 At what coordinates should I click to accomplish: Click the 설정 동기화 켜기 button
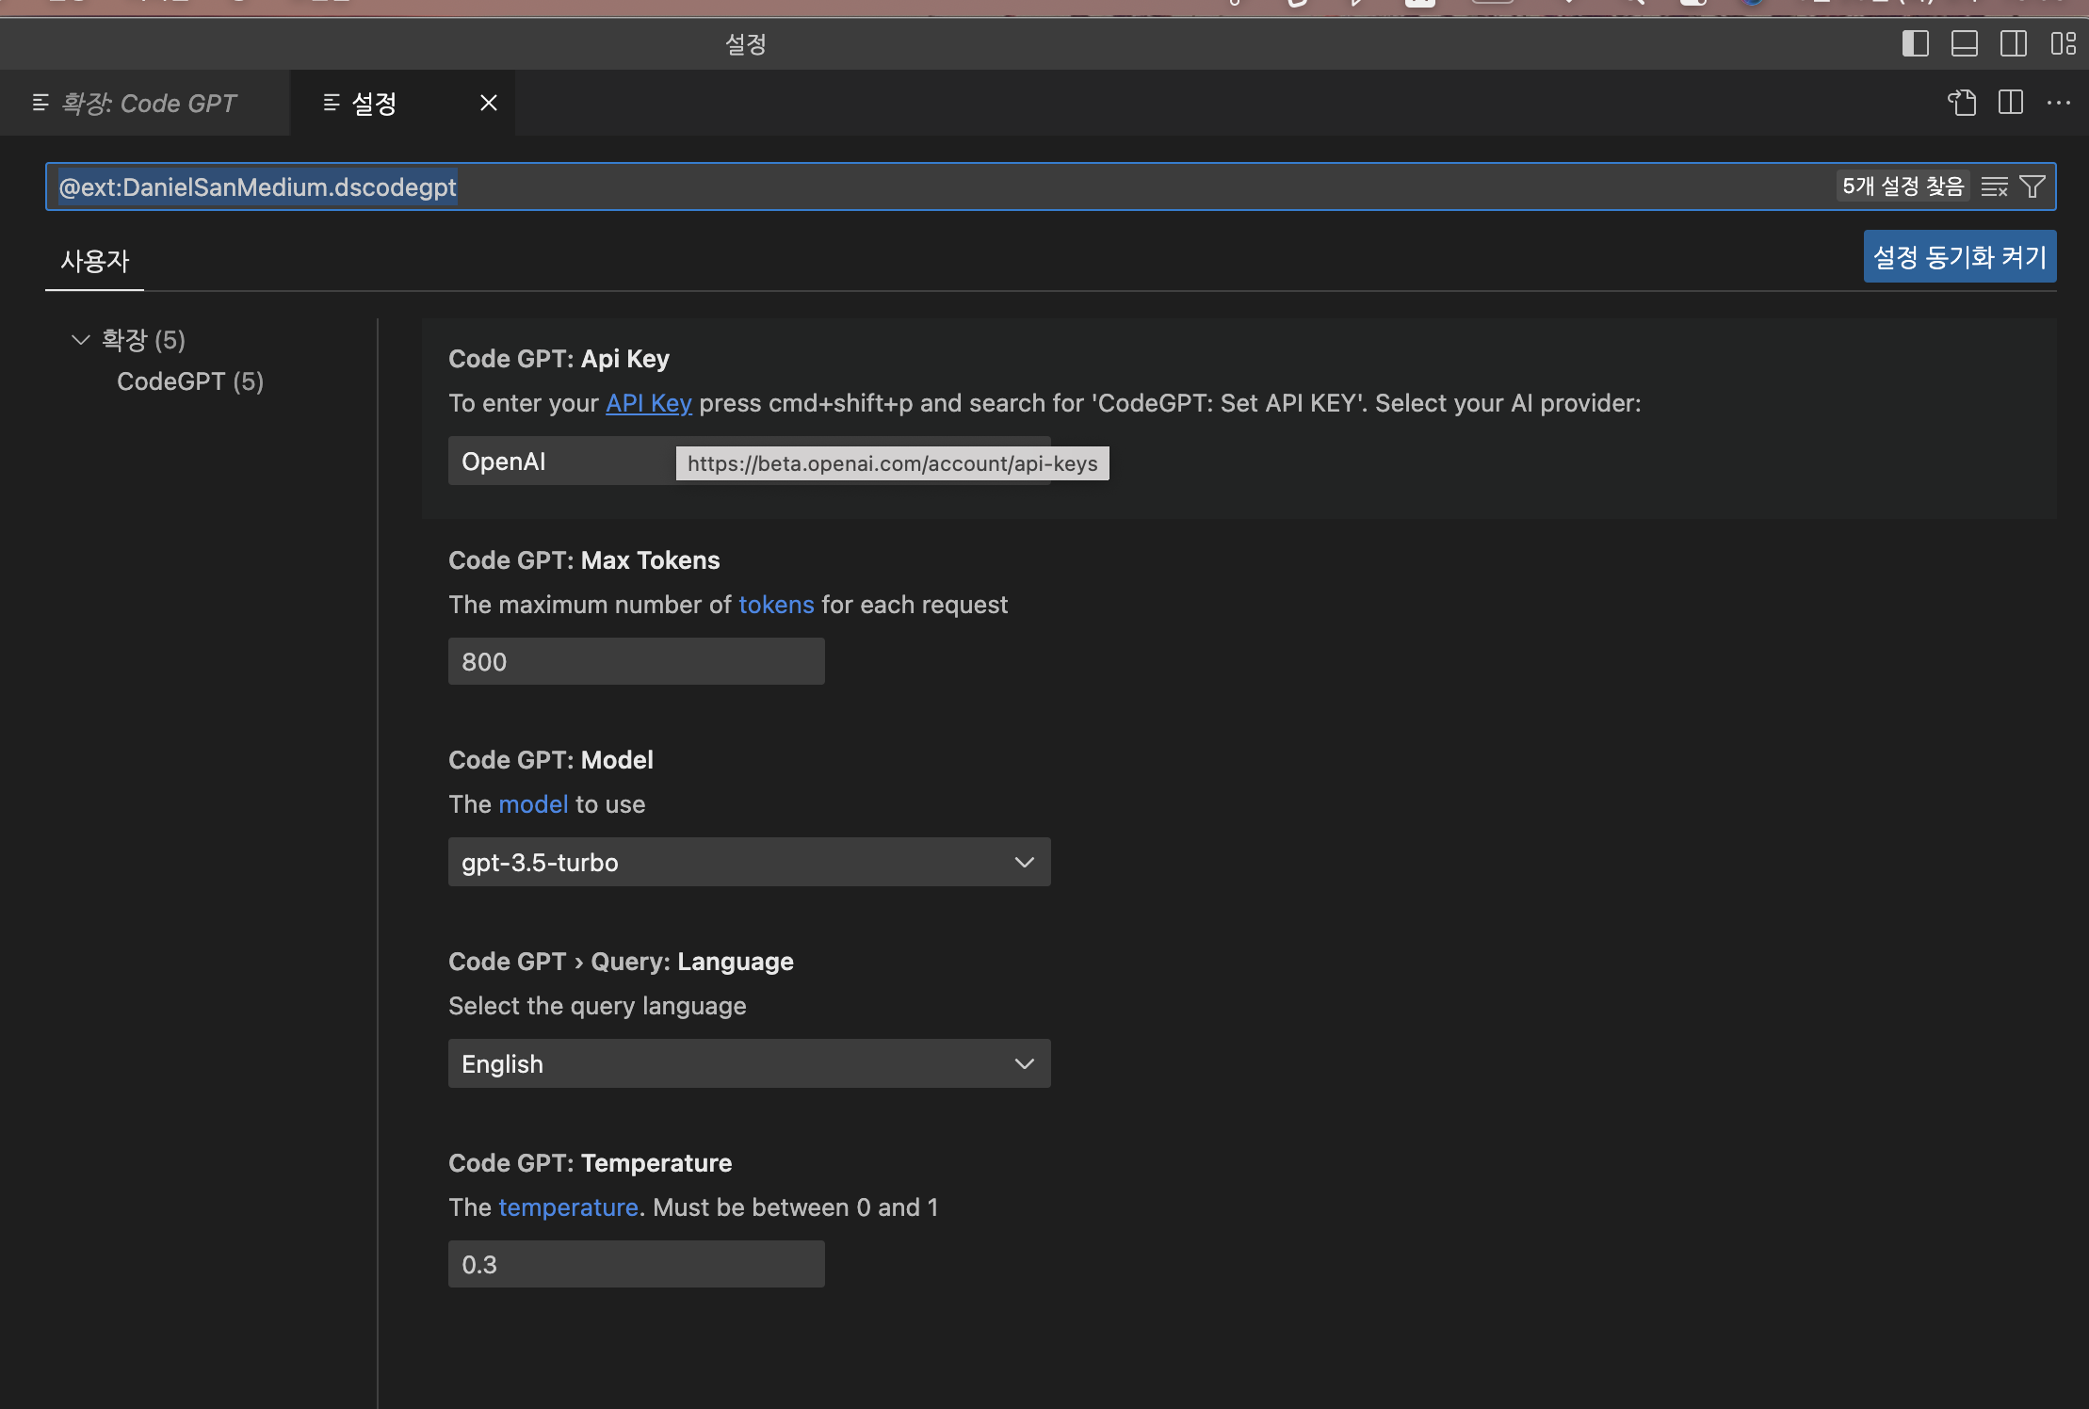coord(1959,257)
